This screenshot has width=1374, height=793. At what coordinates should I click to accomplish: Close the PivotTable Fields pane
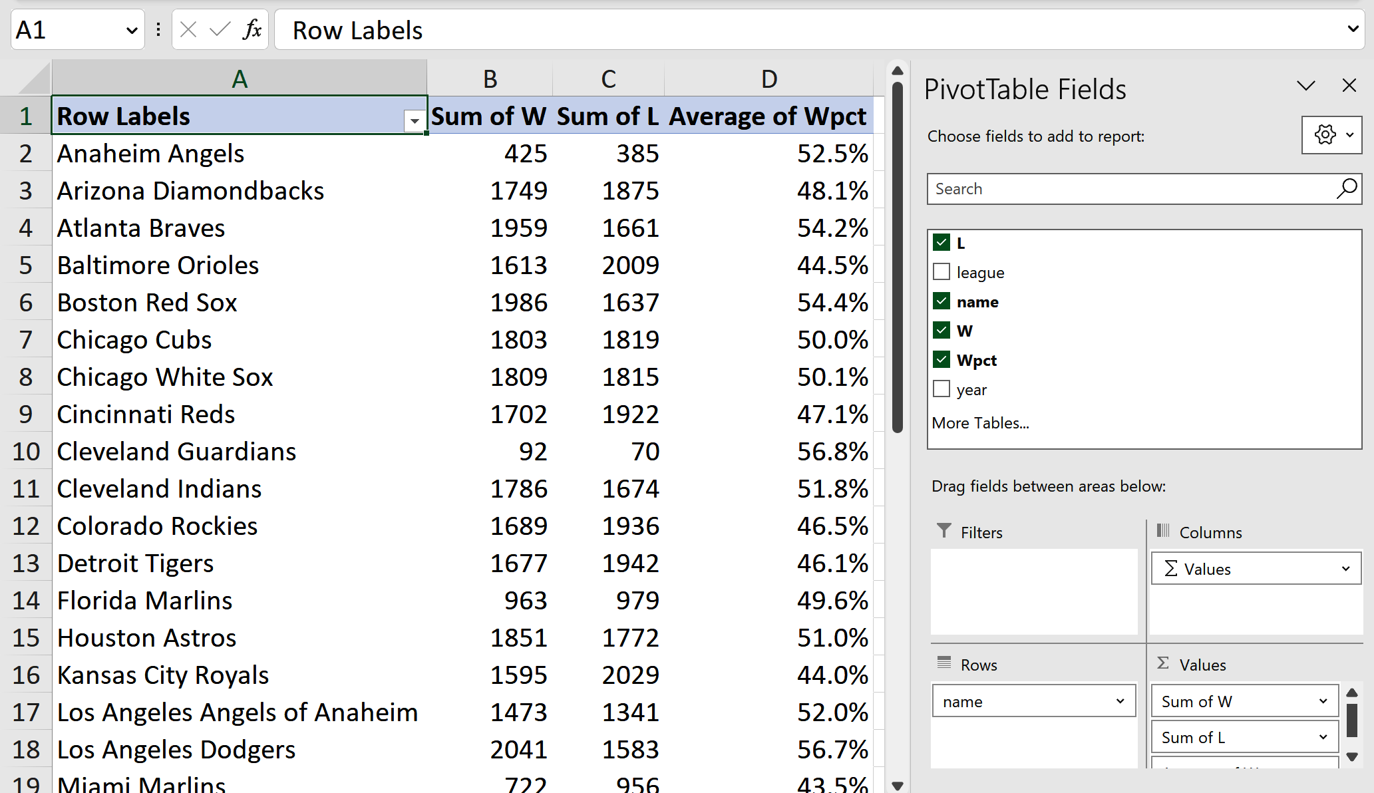(1349, 86)
